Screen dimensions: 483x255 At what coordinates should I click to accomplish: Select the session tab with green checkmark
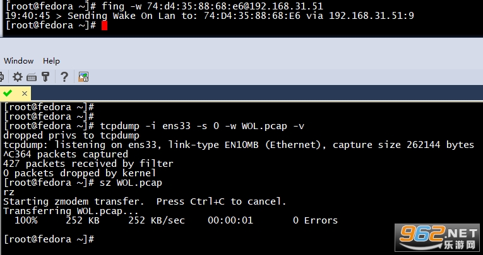pyautogui.click(x=8, y=93)
